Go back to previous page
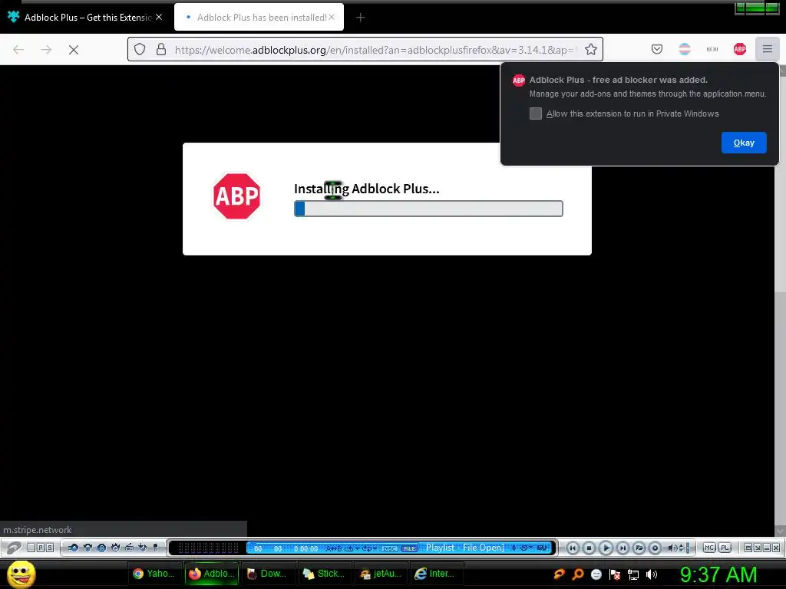786x589 pixels. pos(18,50)
